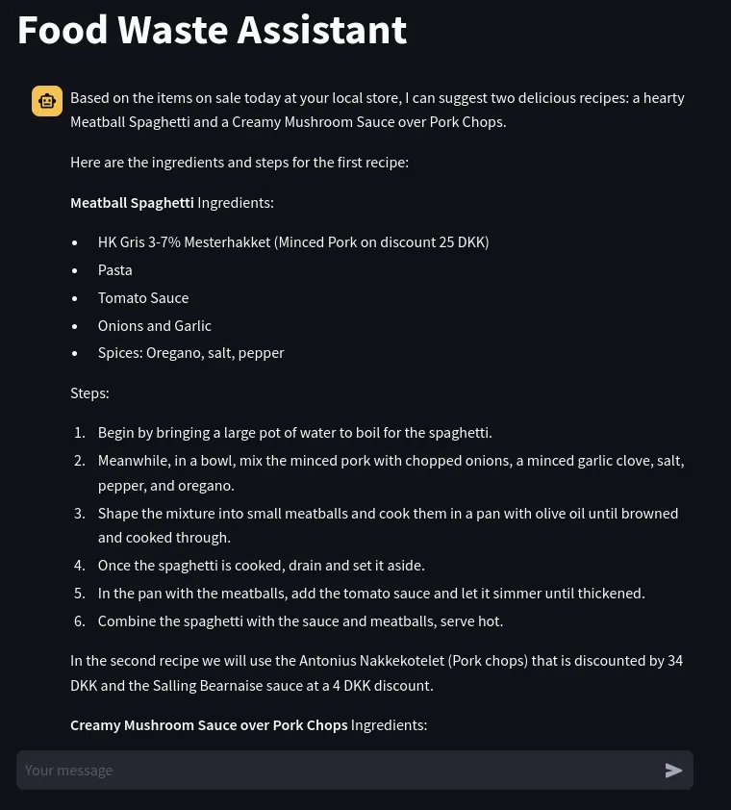Click the Onions and Garlic bullet

click(x=155, y=326)
